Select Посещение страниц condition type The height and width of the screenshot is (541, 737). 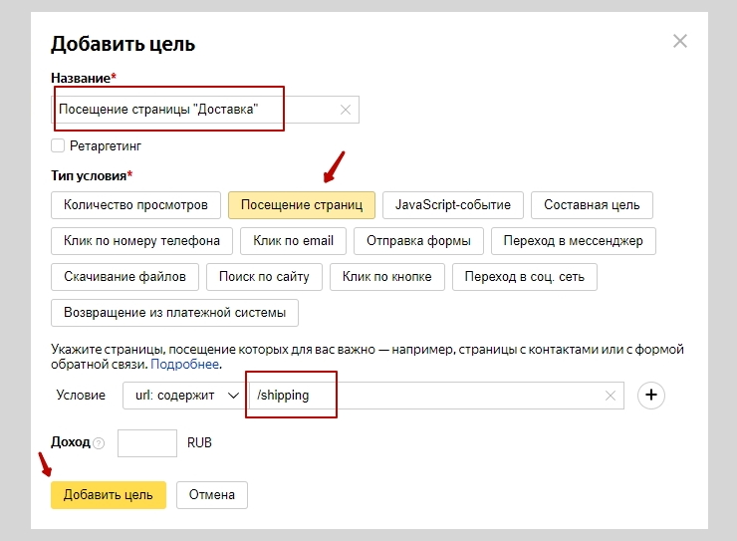pos(302,205)
